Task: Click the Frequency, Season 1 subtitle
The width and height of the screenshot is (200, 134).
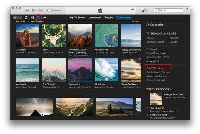Action: [105, 87]
